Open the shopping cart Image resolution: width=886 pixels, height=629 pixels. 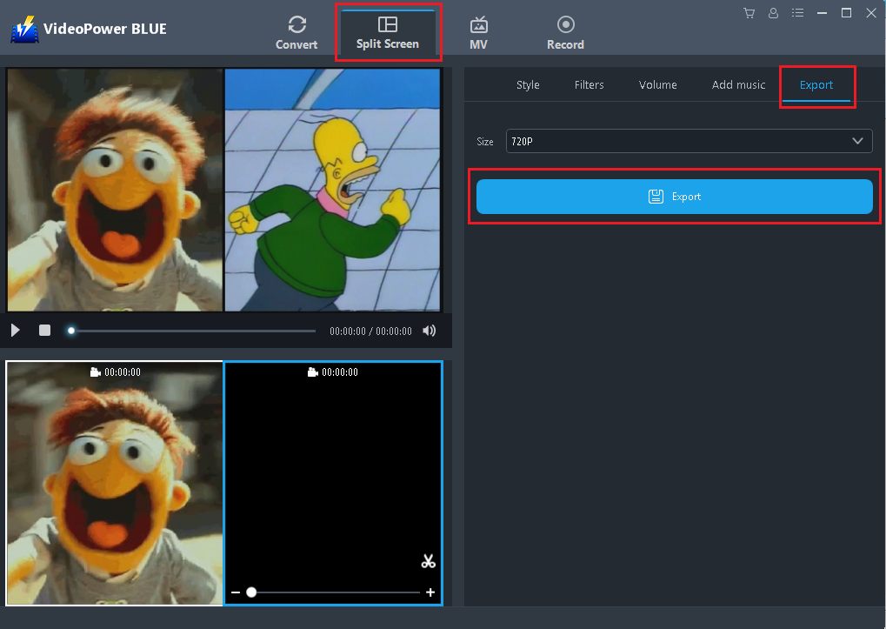pos(749,13)
